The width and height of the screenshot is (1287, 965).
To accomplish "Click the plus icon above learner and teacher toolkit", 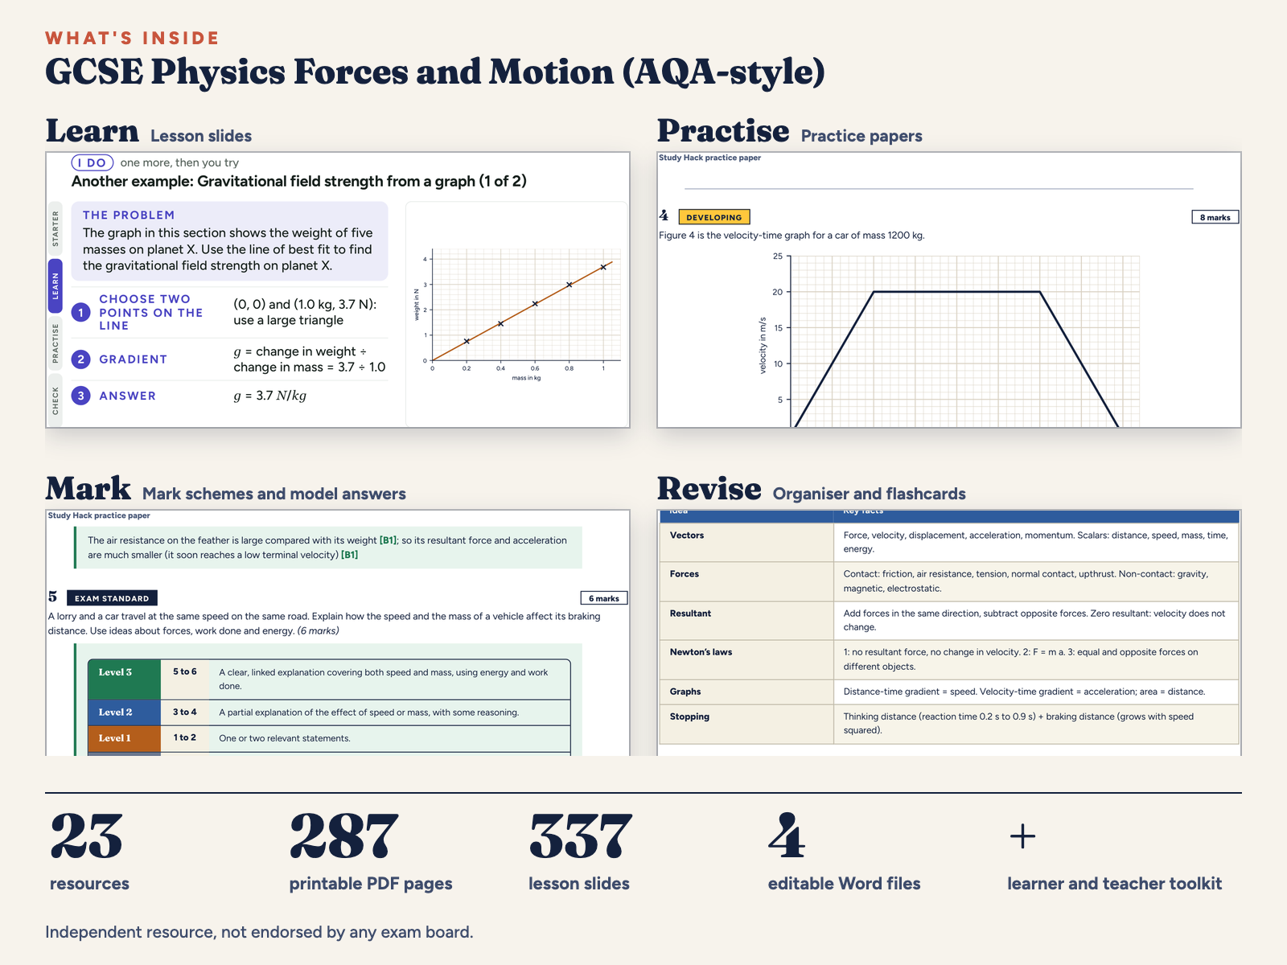I will (x=1022, y=836).
